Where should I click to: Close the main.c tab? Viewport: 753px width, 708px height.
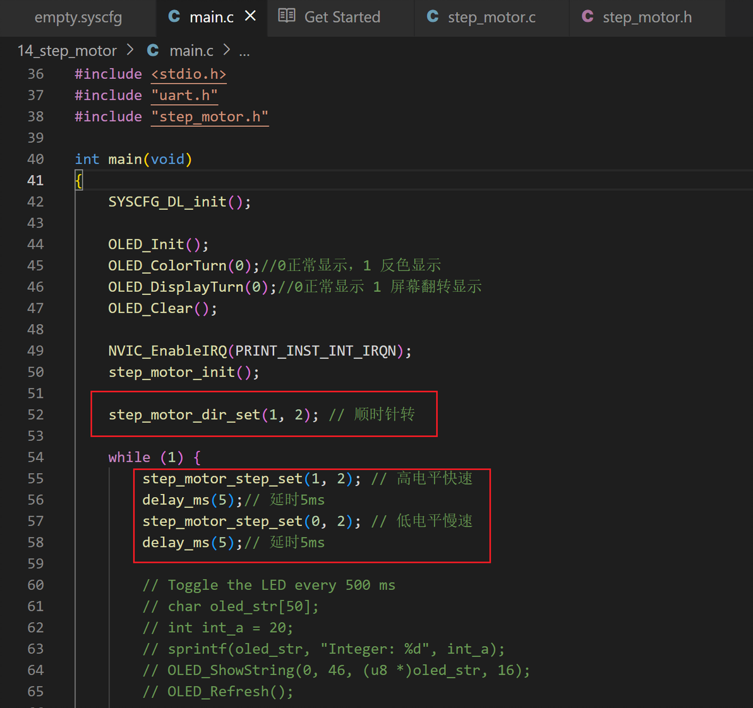[x=250, y=16]
